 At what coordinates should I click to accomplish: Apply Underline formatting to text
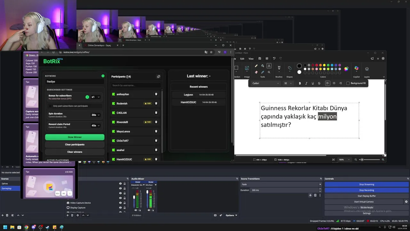(313, 83)
